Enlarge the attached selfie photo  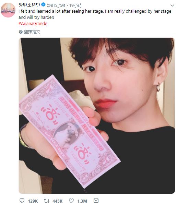tap(97, 116)
